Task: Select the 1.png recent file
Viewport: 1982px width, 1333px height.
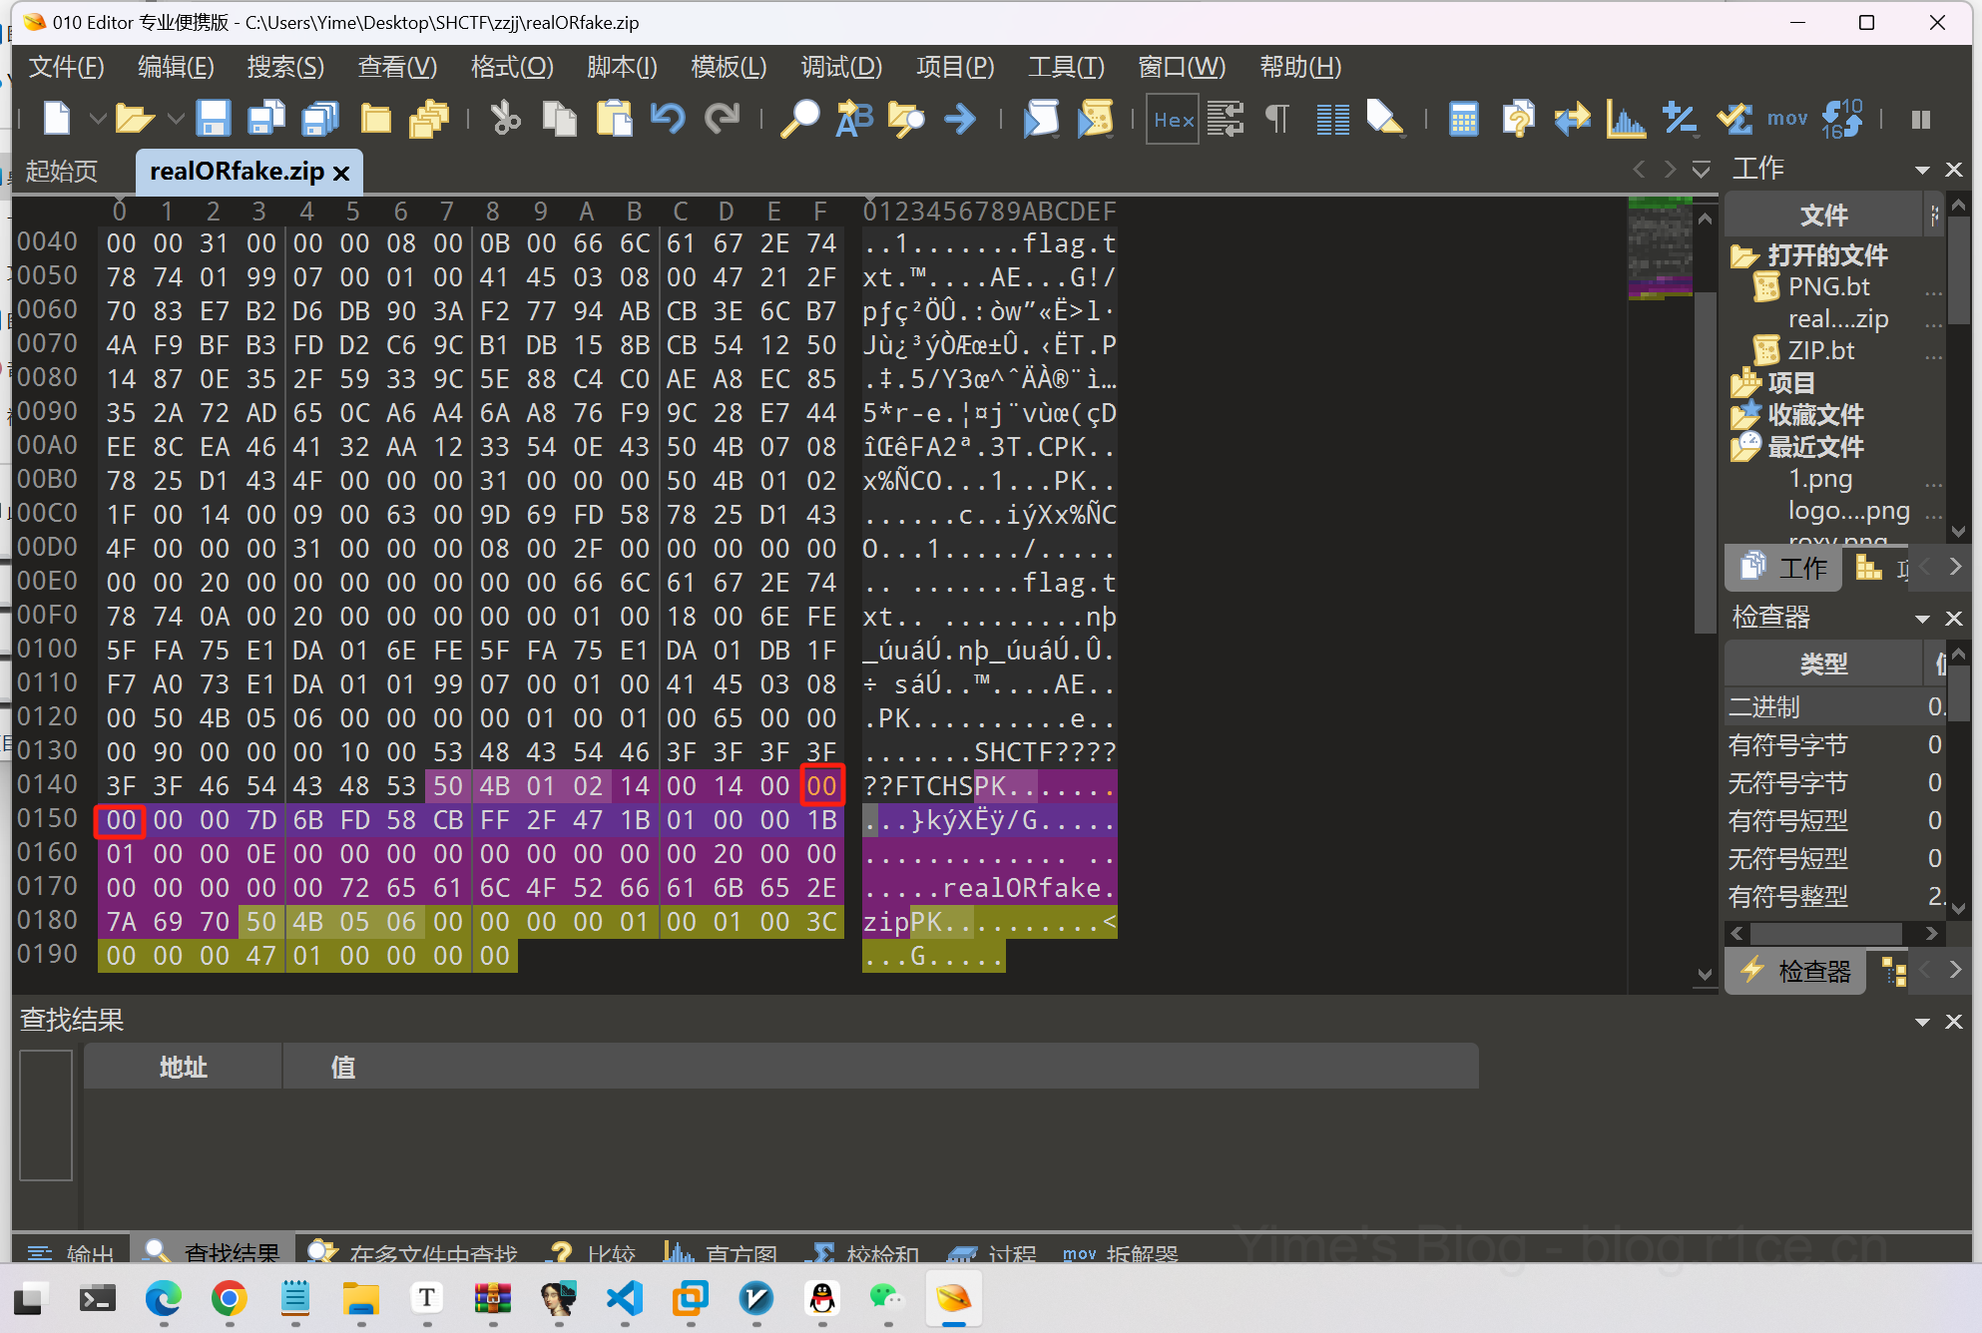Action: pos(1819,479)
